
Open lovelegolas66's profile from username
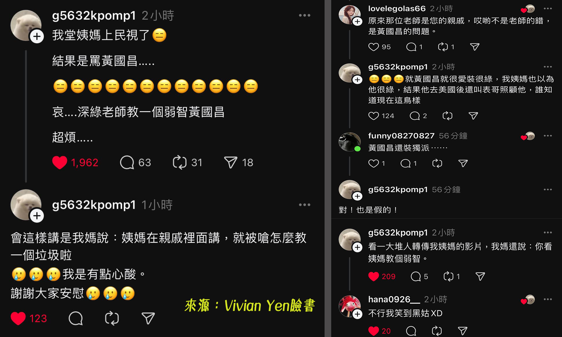click(x=397, y=9)
